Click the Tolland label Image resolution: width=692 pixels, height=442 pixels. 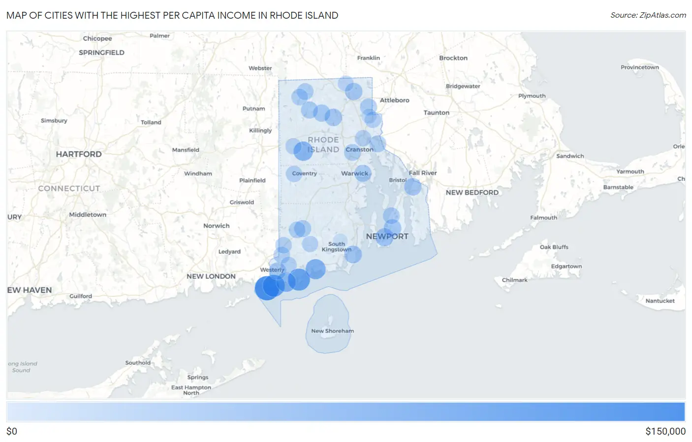(x=151, y=122)
